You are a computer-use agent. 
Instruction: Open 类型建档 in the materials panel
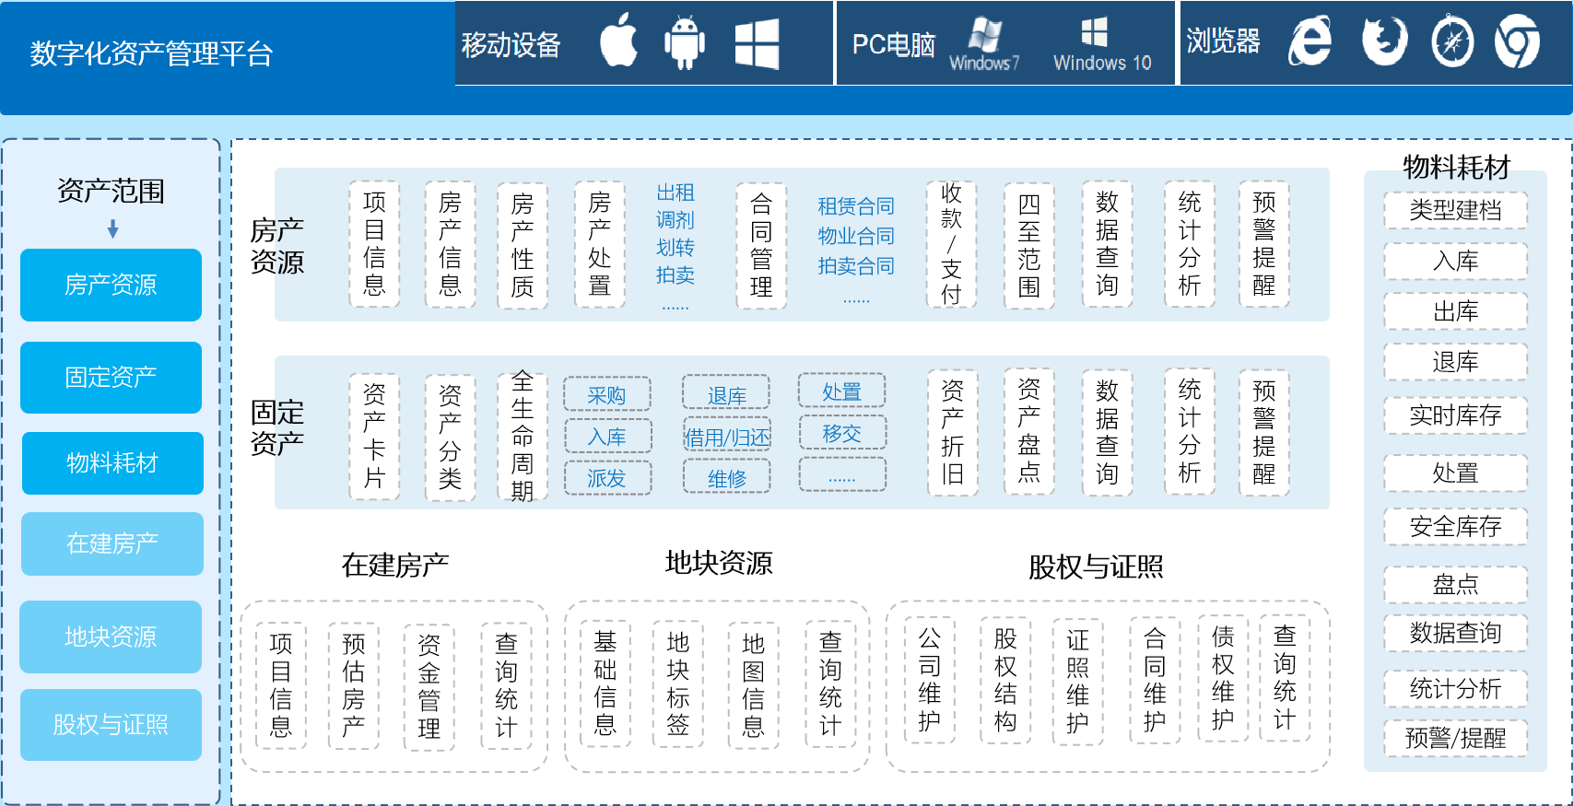click(1455, 210)
